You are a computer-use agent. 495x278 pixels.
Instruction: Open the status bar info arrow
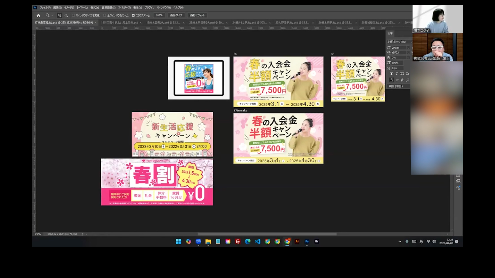tap(82, 234)
